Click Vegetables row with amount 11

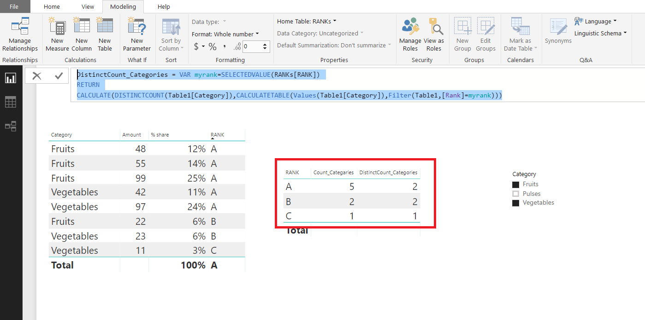(147, 251)
